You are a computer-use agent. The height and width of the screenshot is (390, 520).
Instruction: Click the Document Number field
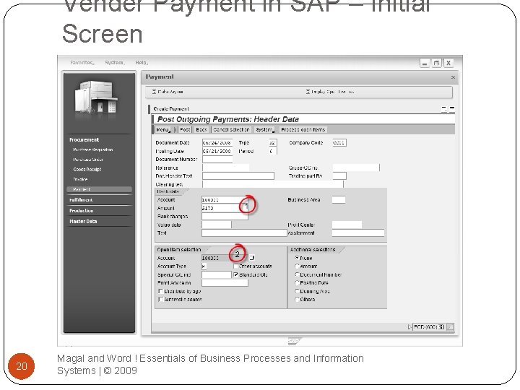tap(217, 159)
